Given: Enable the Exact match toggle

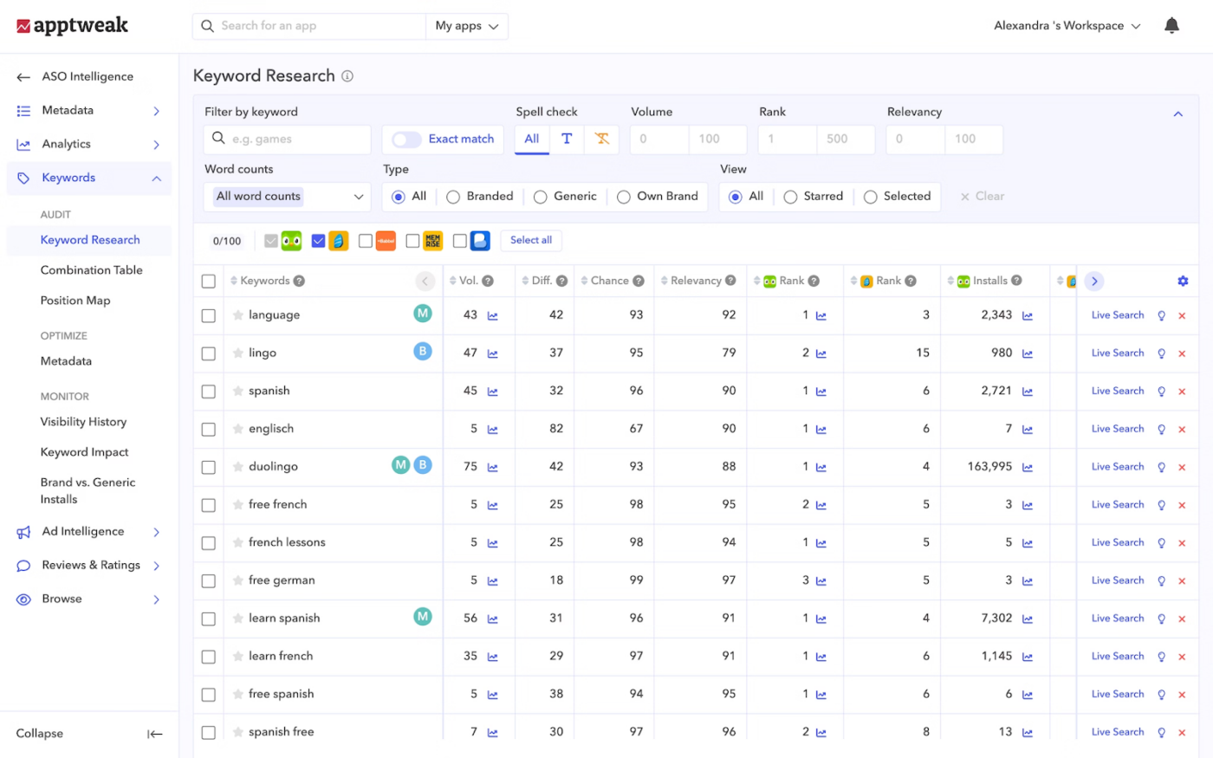Looking at the screenshot, I should point(406,139).
